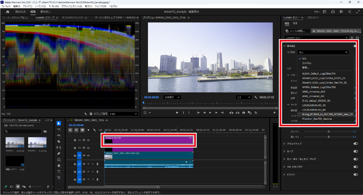Viewport: 363px width, 195px height.
Task: Select the Pen tool
Action: [x=59, y=153]
